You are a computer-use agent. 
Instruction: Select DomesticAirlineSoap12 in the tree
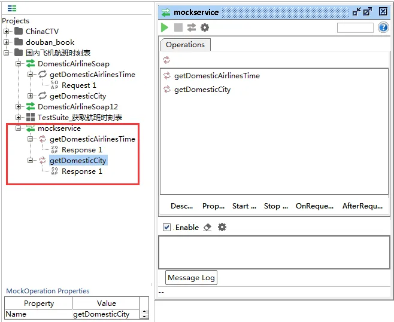pyautogui.click(x=78, y=106)
